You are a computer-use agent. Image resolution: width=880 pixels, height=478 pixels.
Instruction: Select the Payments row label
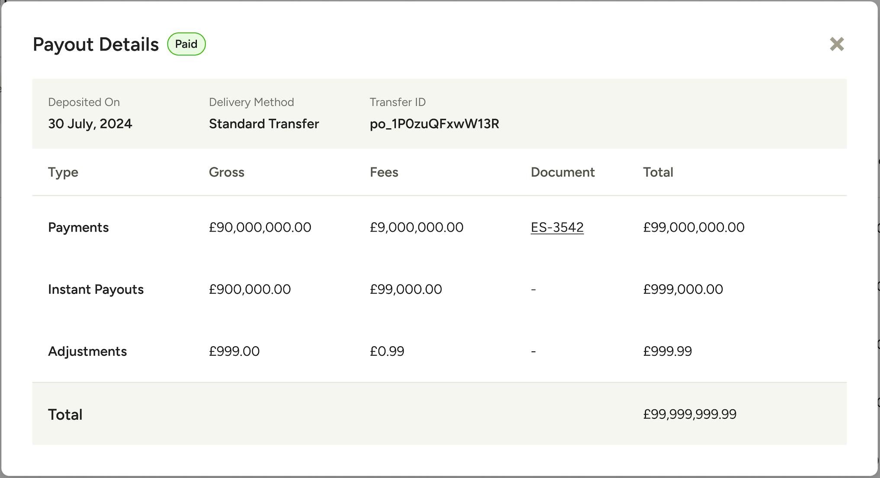(78, 227)
